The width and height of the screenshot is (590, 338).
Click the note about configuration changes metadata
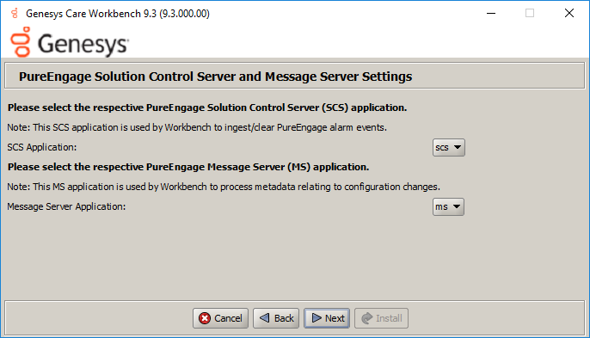coord(224,187)
